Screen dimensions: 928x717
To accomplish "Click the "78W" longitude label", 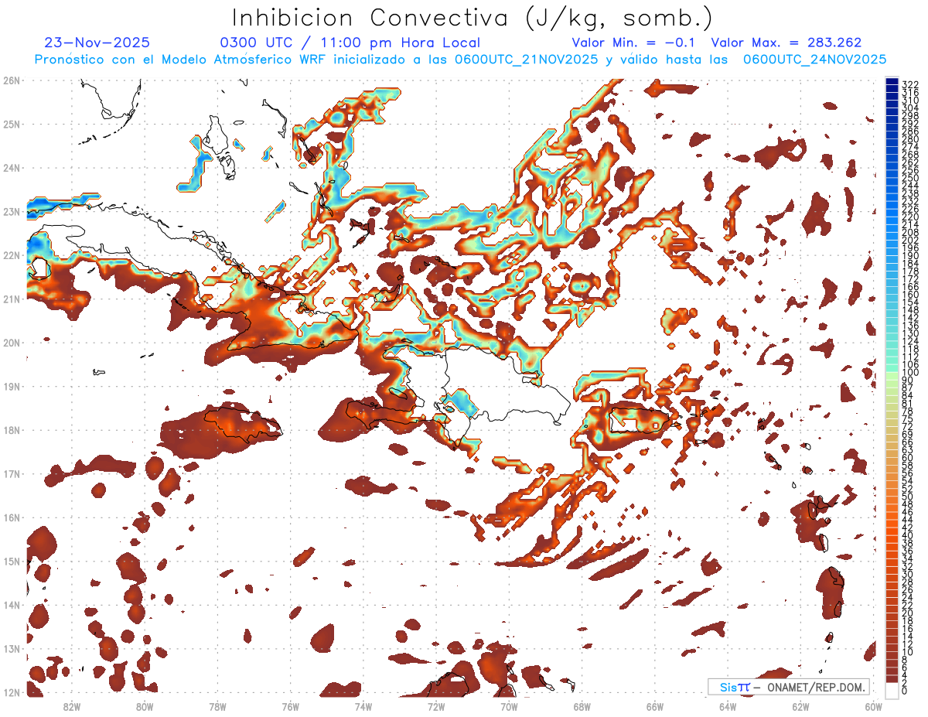I will [217, 706].
